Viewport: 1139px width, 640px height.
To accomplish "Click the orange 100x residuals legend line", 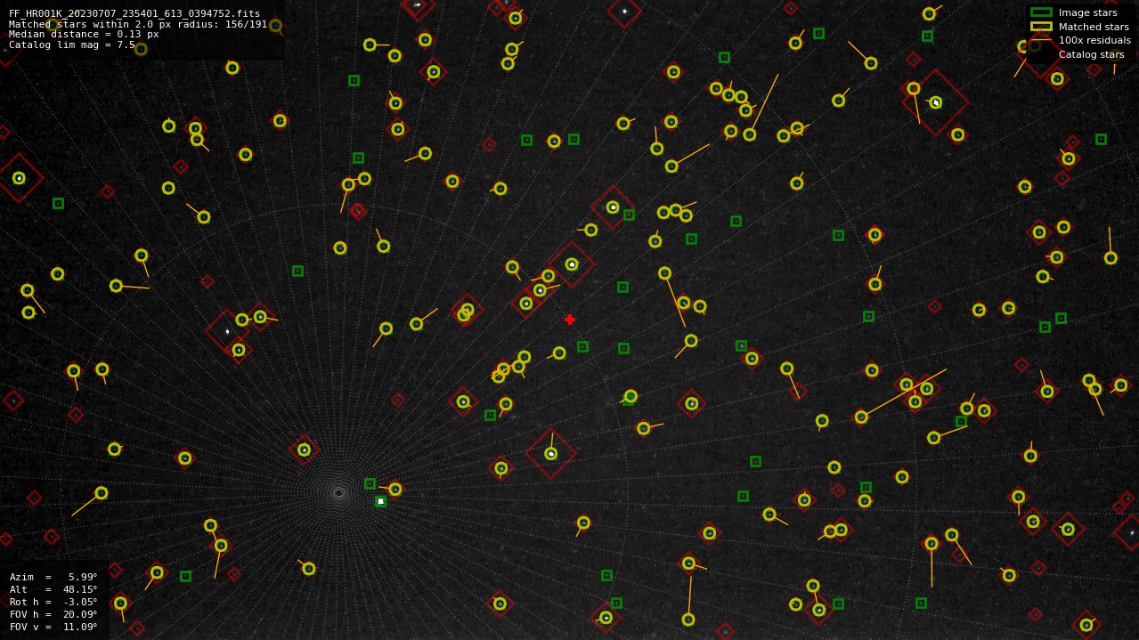I will (1041, 40).
